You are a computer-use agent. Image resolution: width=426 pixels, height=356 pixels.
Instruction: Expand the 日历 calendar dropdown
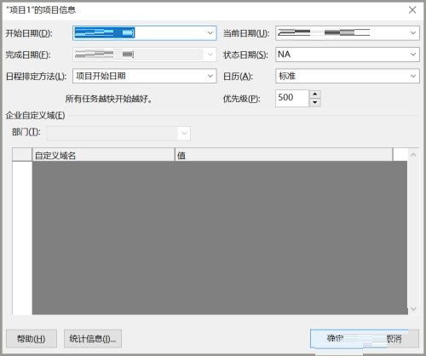pyautogui.click(x=413, y=76)
